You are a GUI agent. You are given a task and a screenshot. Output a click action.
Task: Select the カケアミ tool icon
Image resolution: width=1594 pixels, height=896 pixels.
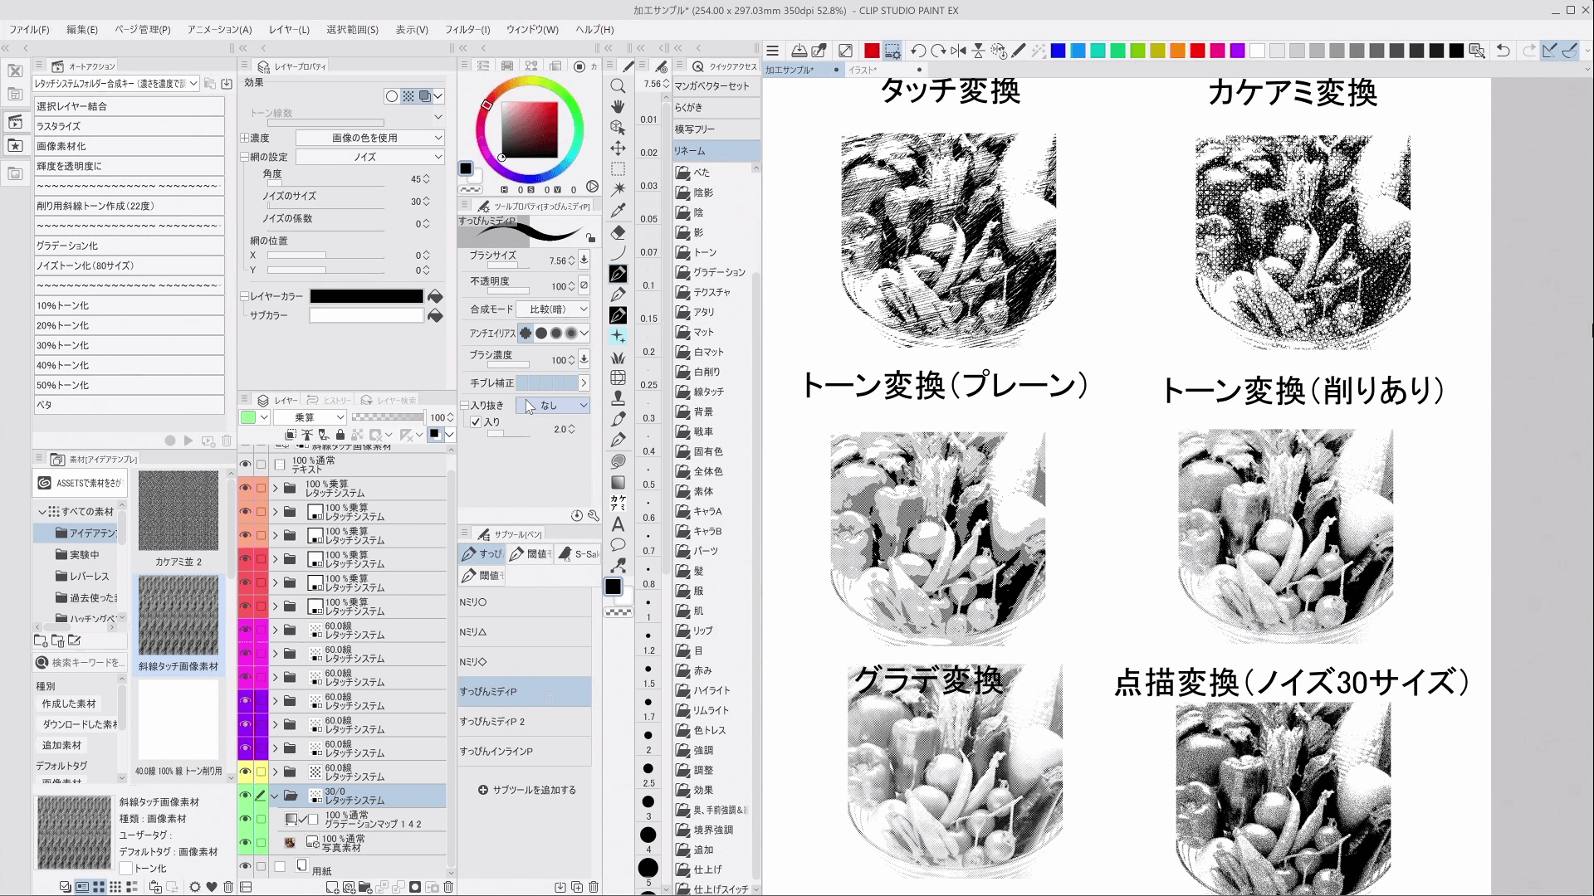[x=618, y=503]
